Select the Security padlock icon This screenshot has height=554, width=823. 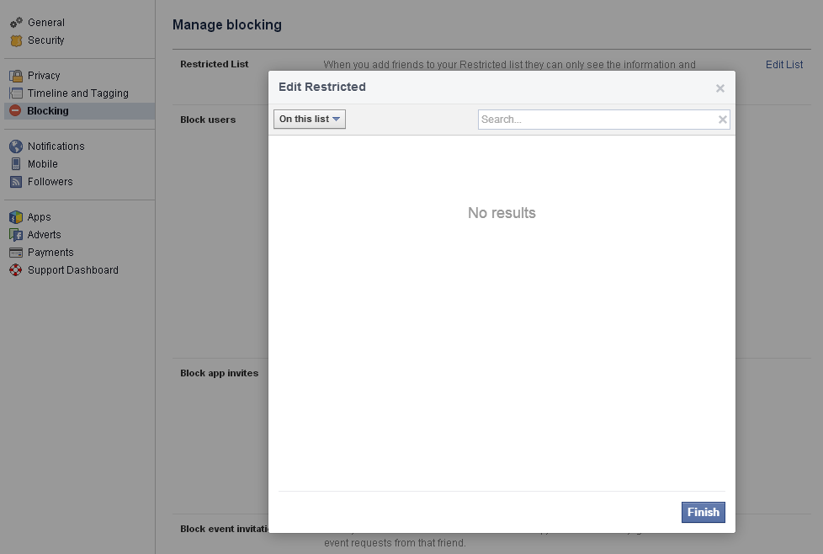pyautogui.click(x=16, y=40)
